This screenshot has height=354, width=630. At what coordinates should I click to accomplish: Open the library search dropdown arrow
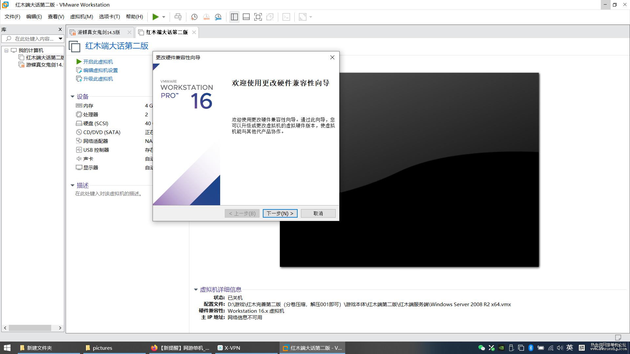pos(60,39)
